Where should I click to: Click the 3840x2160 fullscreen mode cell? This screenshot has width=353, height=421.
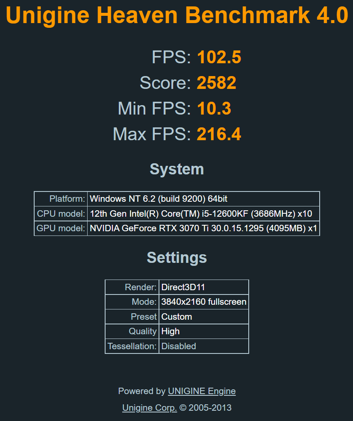(204, 302)
